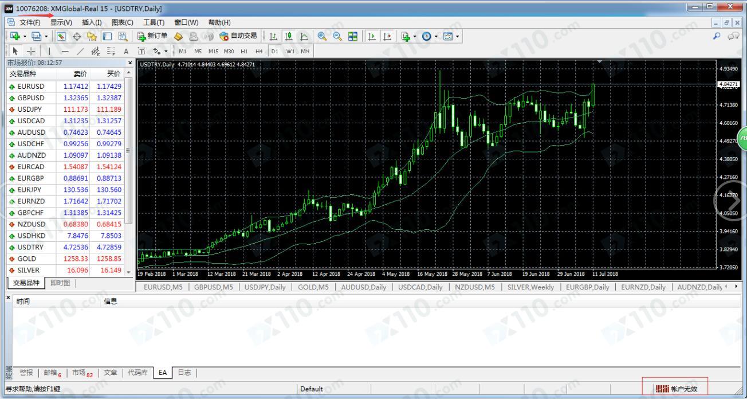Launch the MetaEditor from the toolbar
Image resolution: width=747 pixels, height=399 pixels.
(178, 36)
